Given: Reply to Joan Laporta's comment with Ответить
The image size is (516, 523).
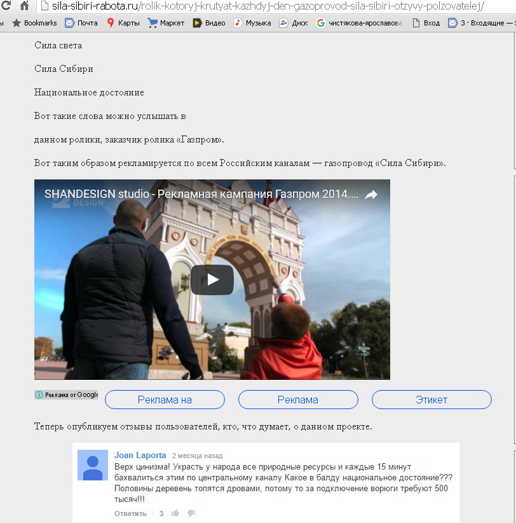Looking at the screenshot, I should [130, 513].
